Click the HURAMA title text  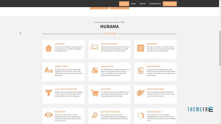(109, 27)
